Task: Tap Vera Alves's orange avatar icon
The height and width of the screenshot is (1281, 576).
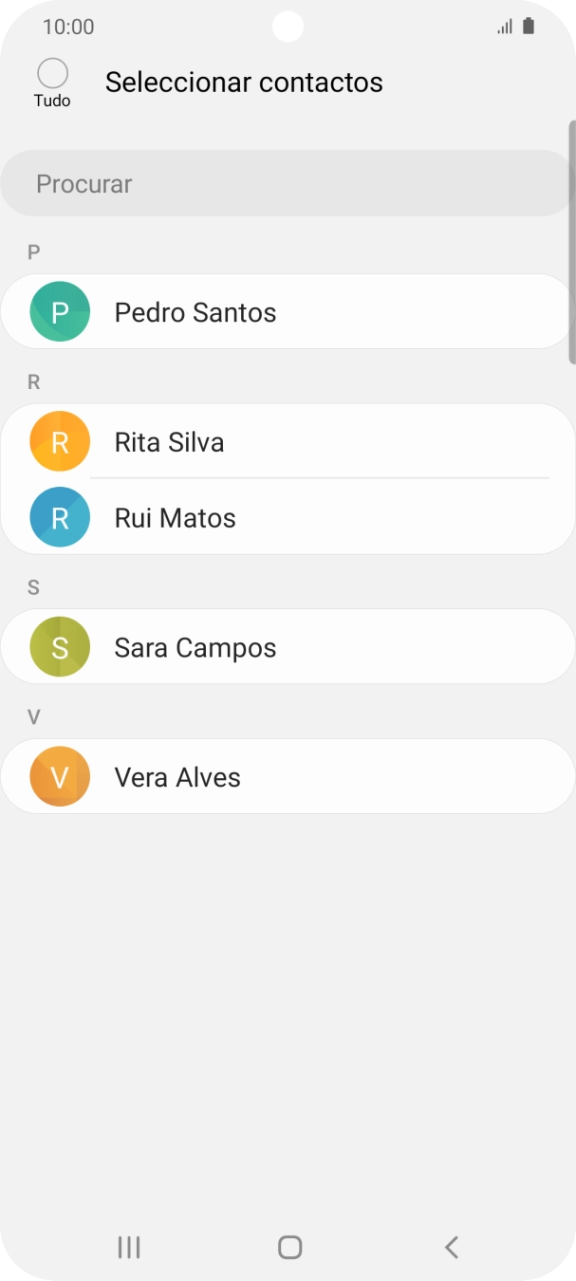Action: 60,776
